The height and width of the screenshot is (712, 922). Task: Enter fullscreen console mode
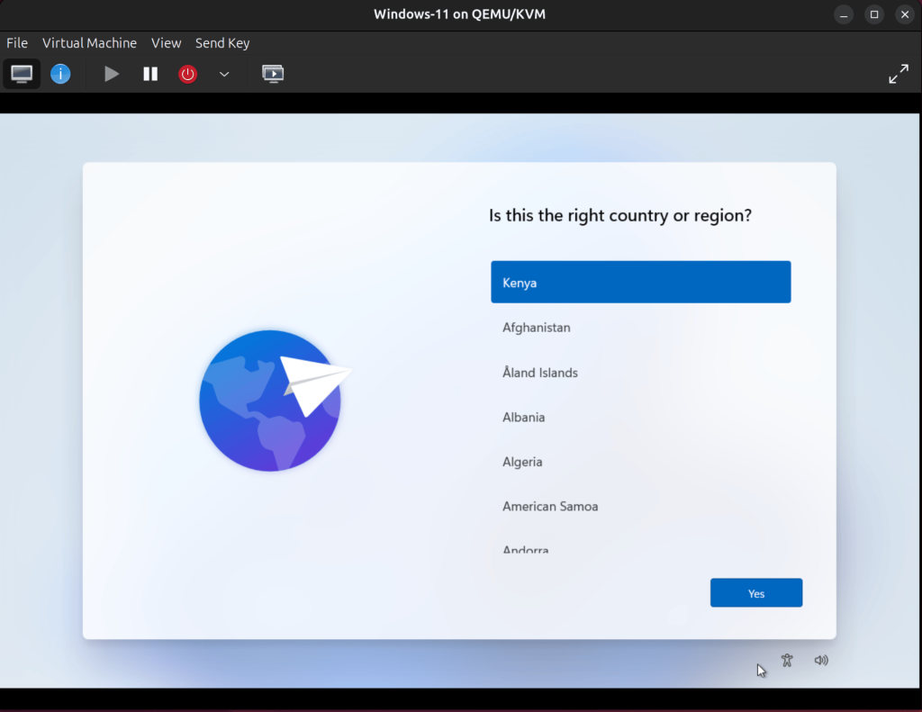898,73
